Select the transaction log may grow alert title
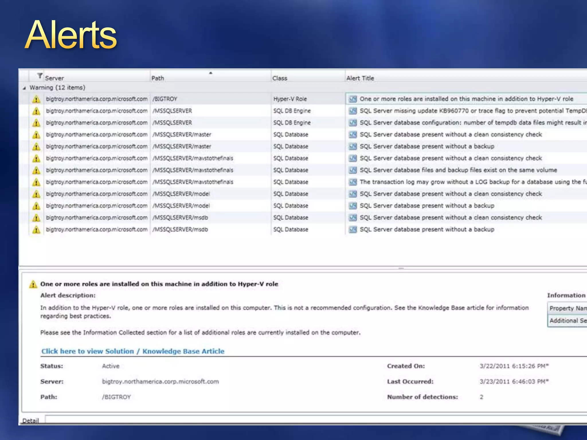The width and height of the screenshot is (587, 440). (x=473, y=182)
